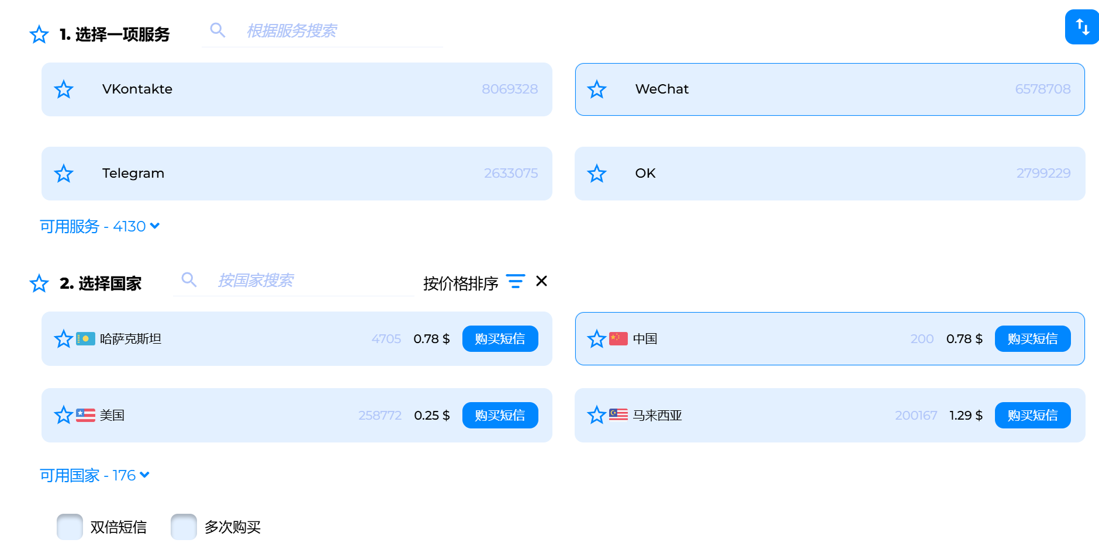Click the Malaysia flag icon
The width and height of the screenshot is (1099, 550).
618,416
